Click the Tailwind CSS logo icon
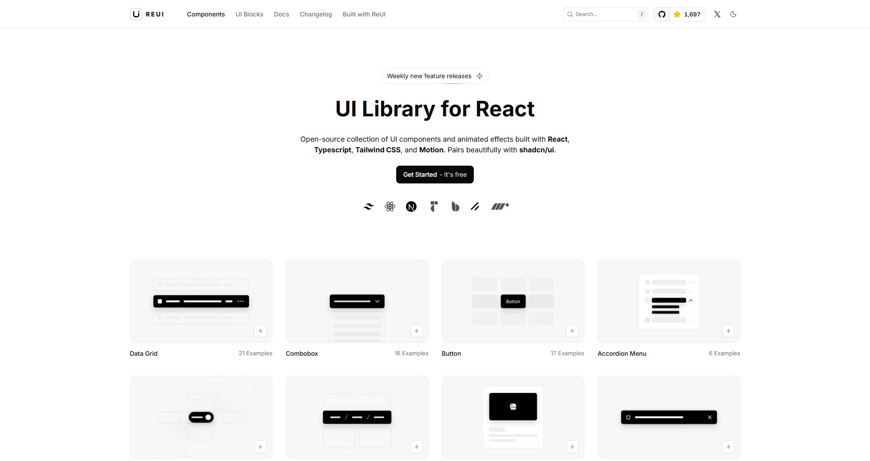 (x=368, y=207)
